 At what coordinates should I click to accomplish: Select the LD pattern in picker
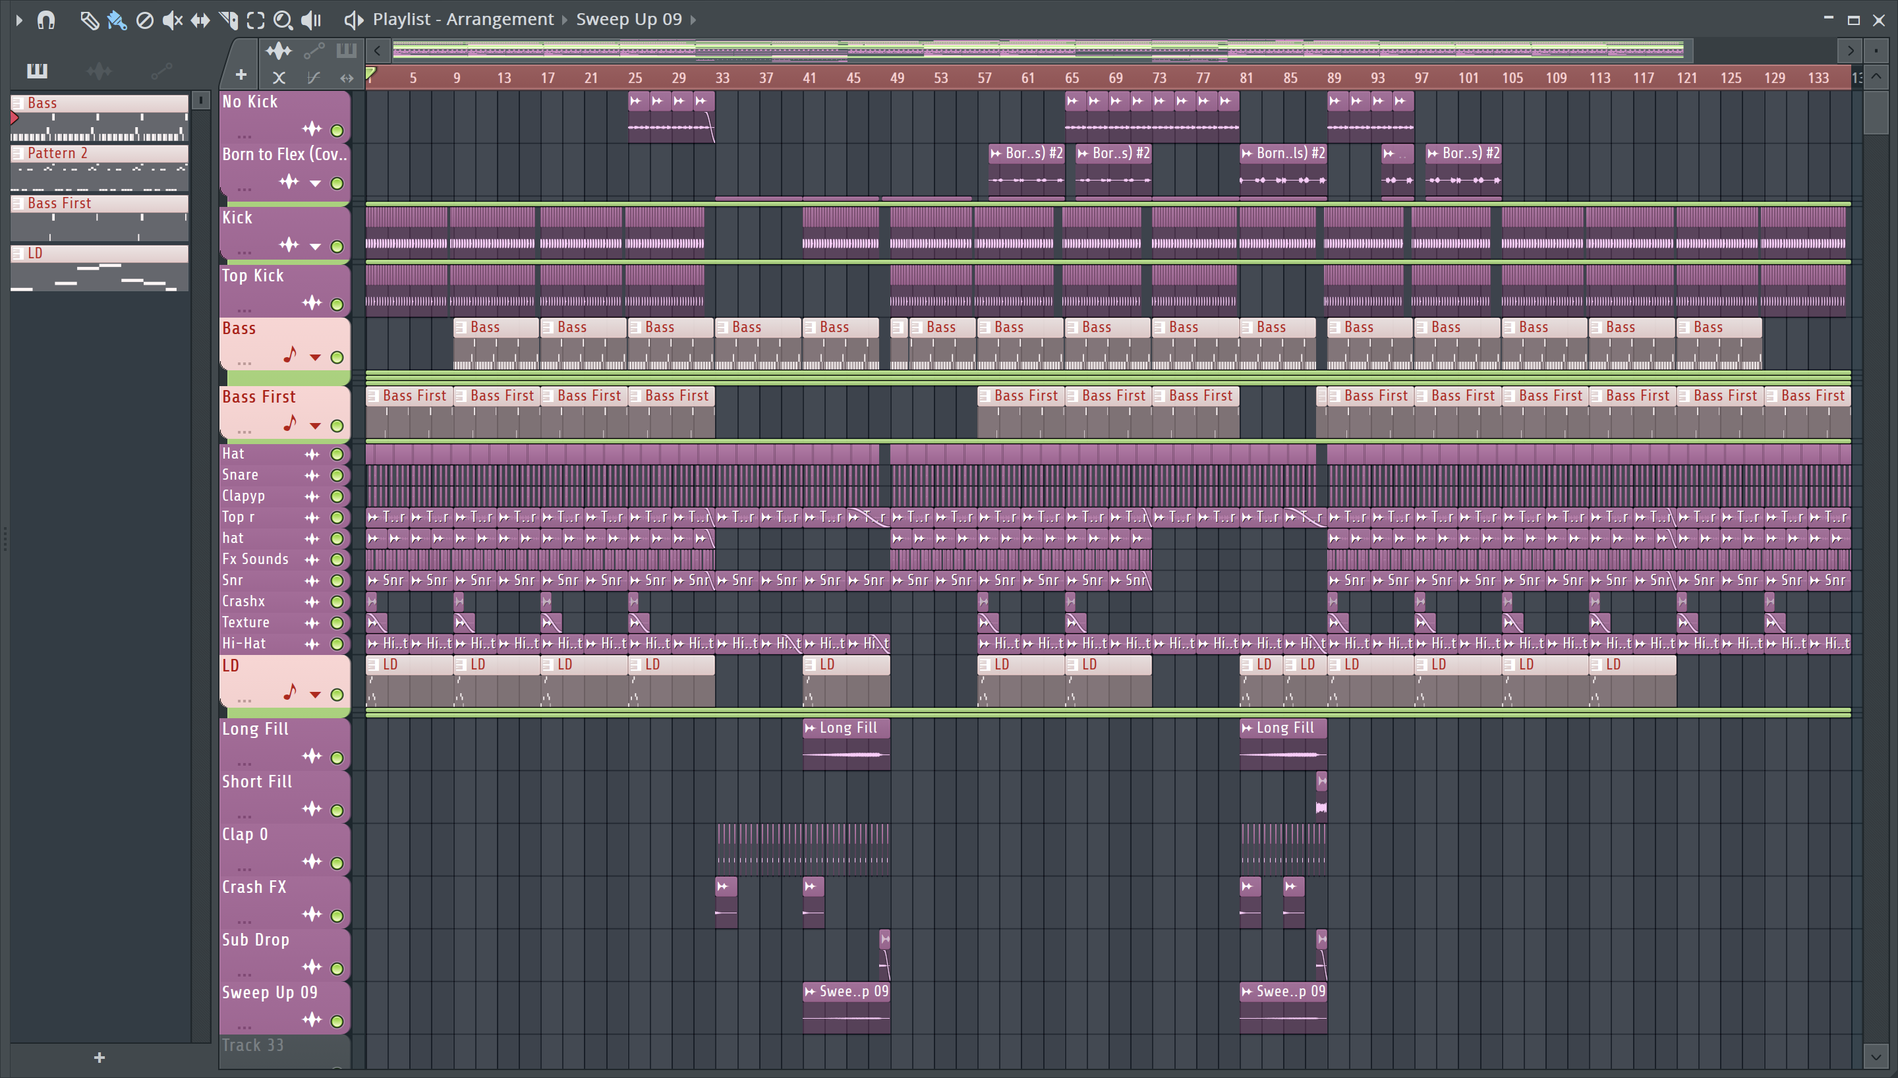point(100,268)
